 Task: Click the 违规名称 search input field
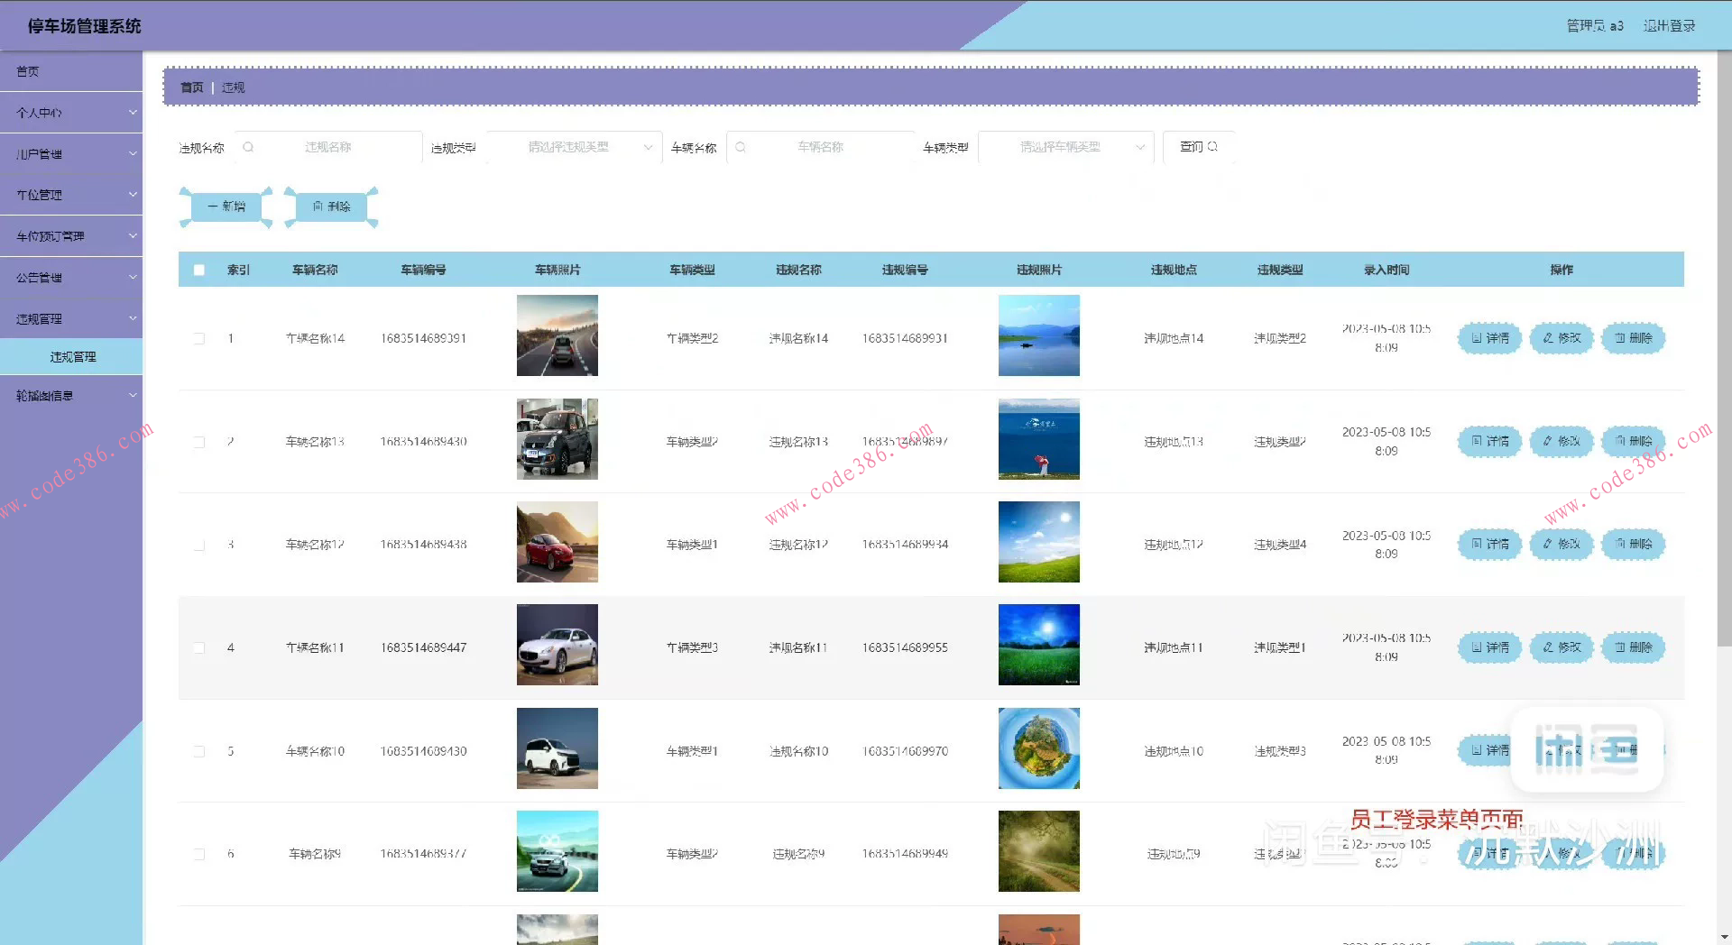pos(328,147)
